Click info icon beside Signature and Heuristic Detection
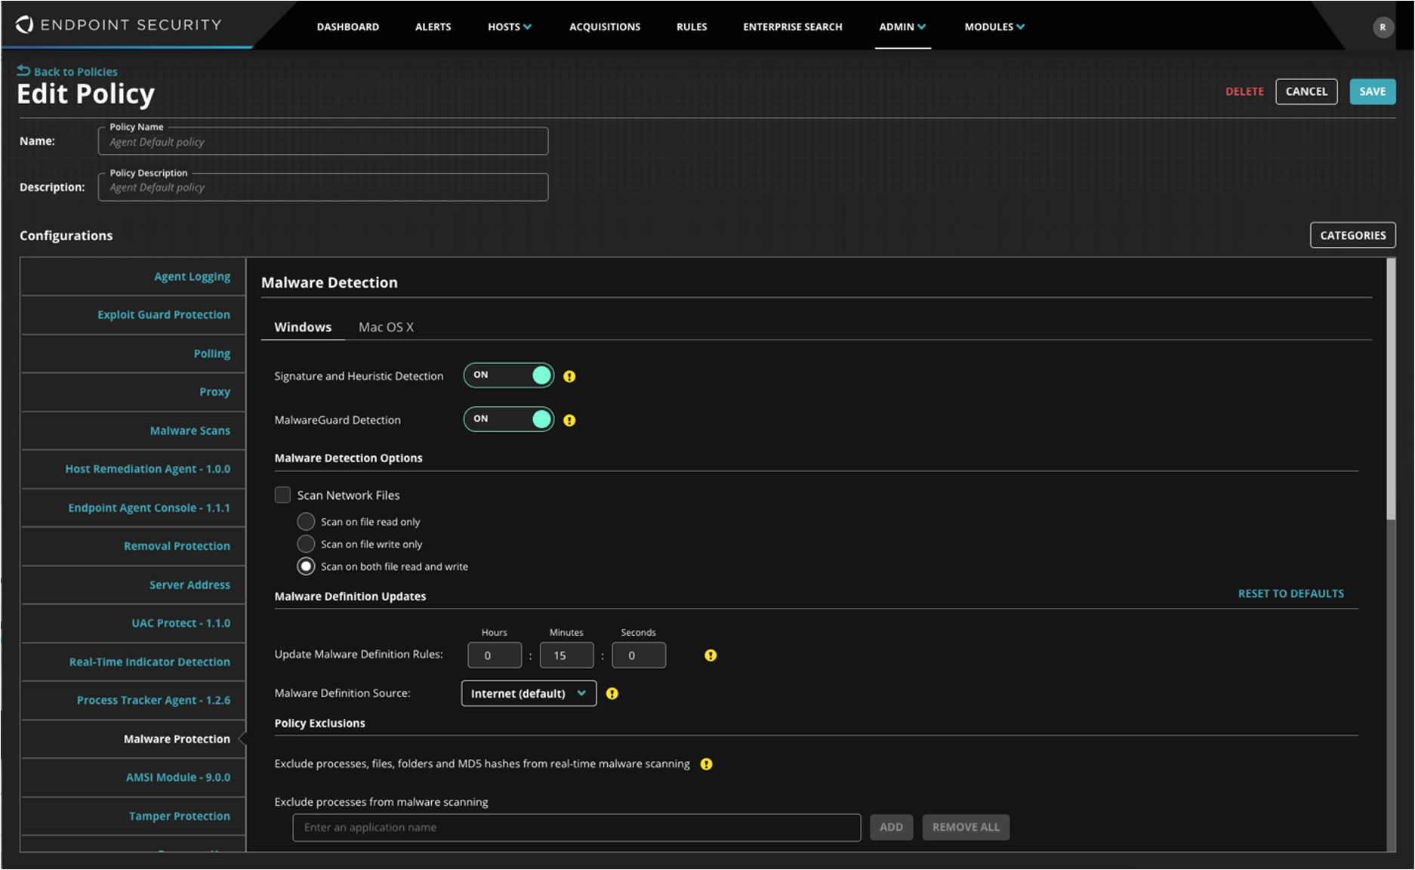The height and width of the screenshot is (870, 1415). [x=569, y=376]
